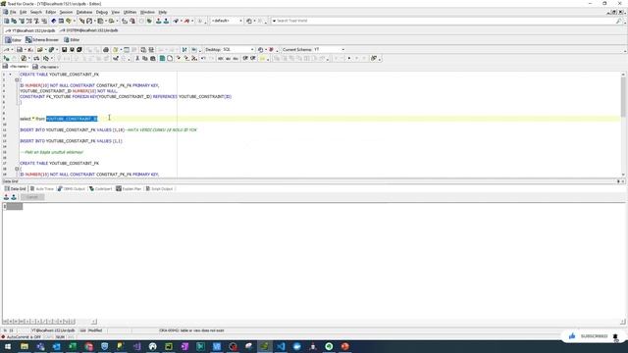Viewport: 628px width, 353px height.
Task: Click the rollback icon in main toolbar
Action: pyautogui.click(x=166, y=21)
